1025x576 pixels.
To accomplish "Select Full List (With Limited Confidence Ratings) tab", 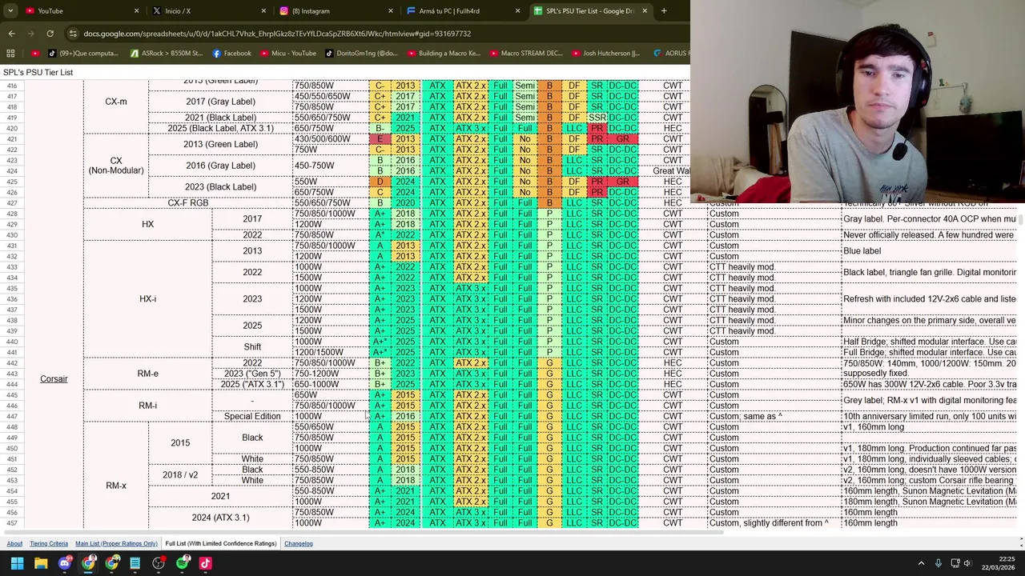I will coord(220,544).
